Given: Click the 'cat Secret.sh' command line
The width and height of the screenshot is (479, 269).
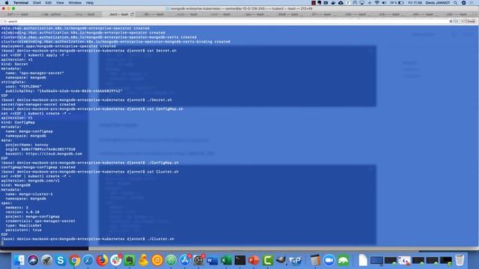Looking at the screenshot, I should (x=89, y=51).
